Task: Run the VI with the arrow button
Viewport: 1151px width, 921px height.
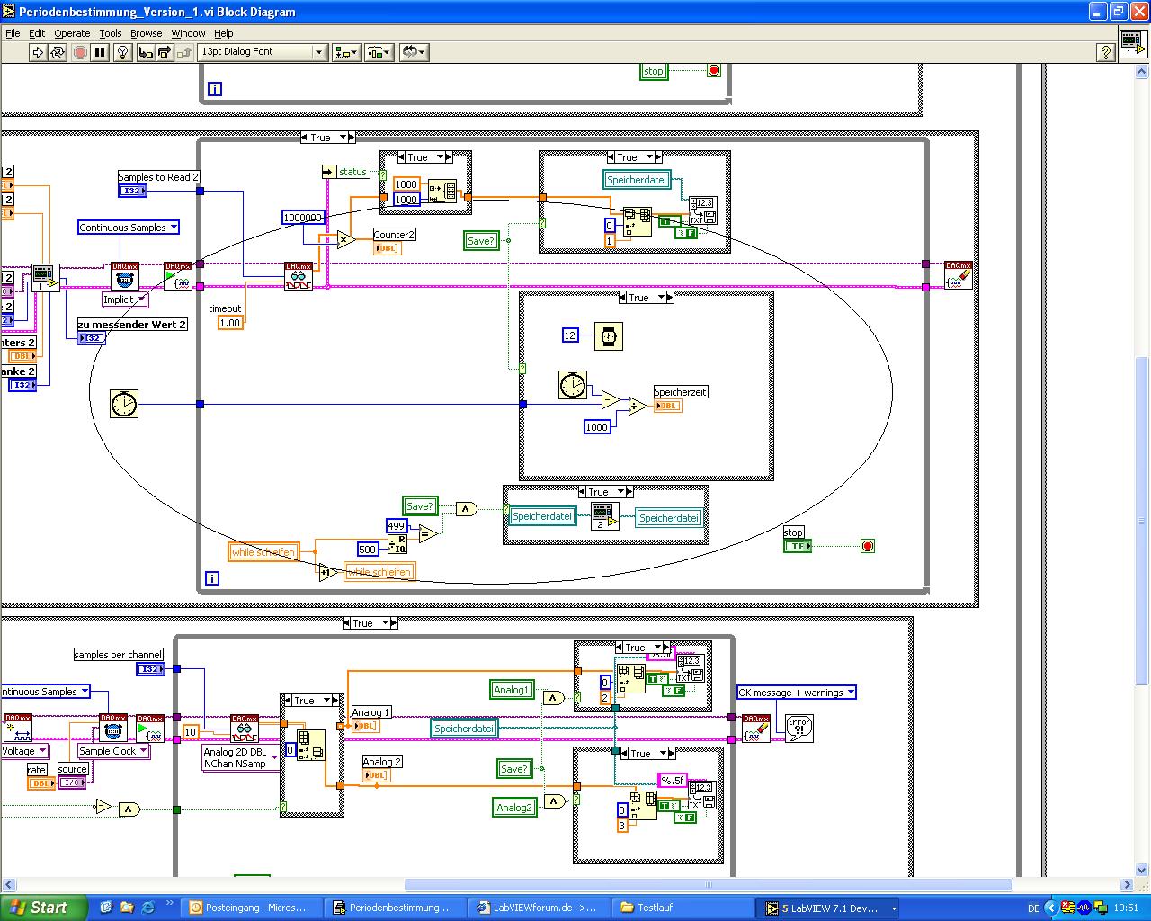Action: click(38, 52)
